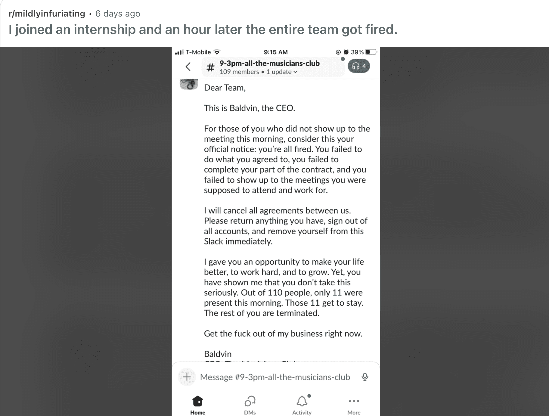The height and width of the screenshot is (416, 549).
Task: Select the Home house icon
Action: click(x=197, y=401)
